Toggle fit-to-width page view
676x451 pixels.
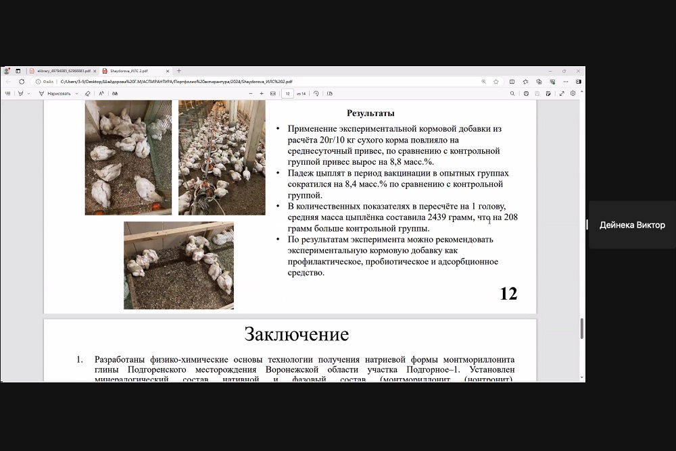[x=272, y=93]
